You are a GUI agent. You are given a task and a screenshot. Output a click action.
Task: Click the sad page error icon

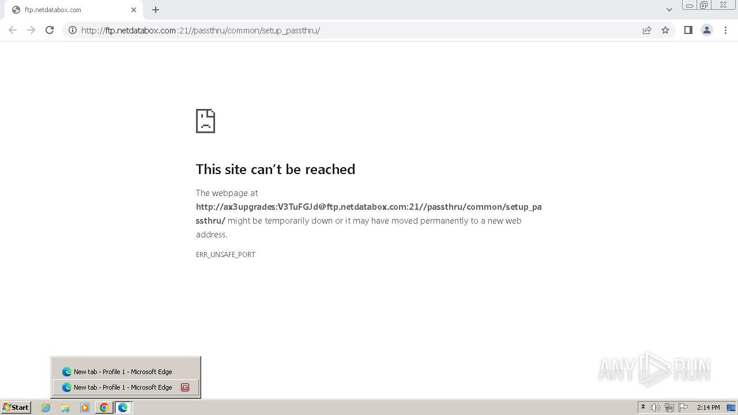pyautogui.click(x=205, y=121)
